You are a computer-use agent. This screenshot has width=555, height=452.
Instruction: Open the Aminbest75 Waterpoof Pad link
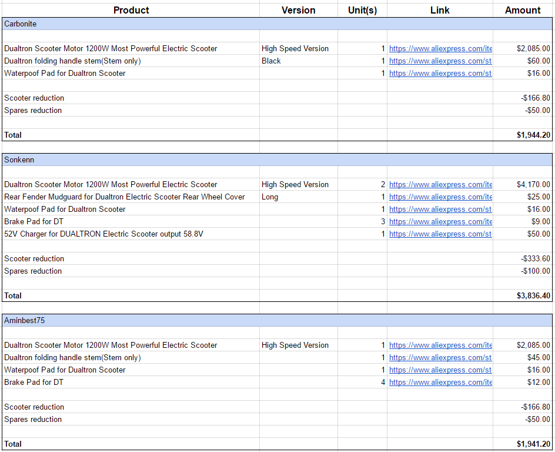440,370
